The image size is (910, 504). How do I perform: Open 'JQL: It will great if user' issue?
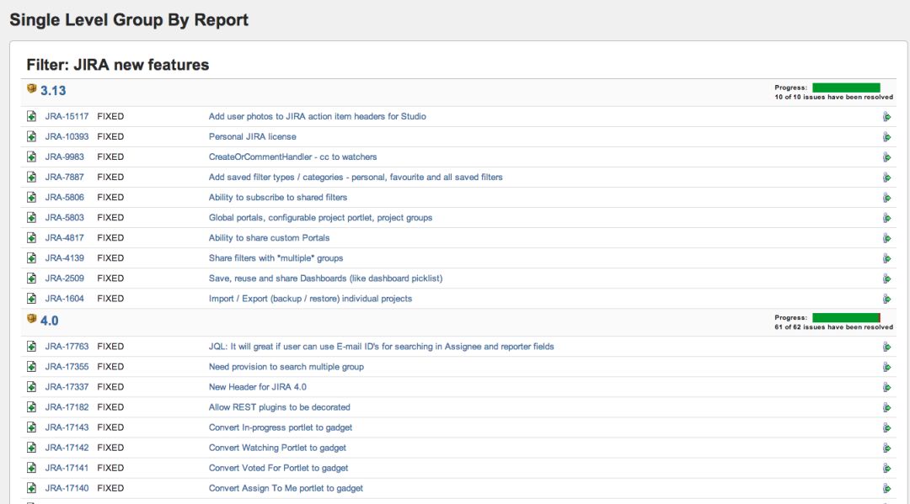[382, 347]
